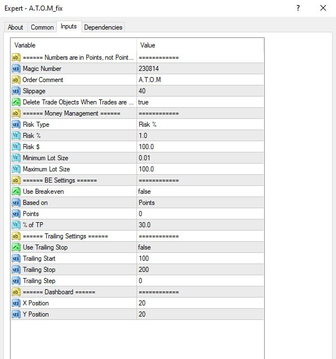
Task: Click the Risk $ double icon
Action: point(16,147)
